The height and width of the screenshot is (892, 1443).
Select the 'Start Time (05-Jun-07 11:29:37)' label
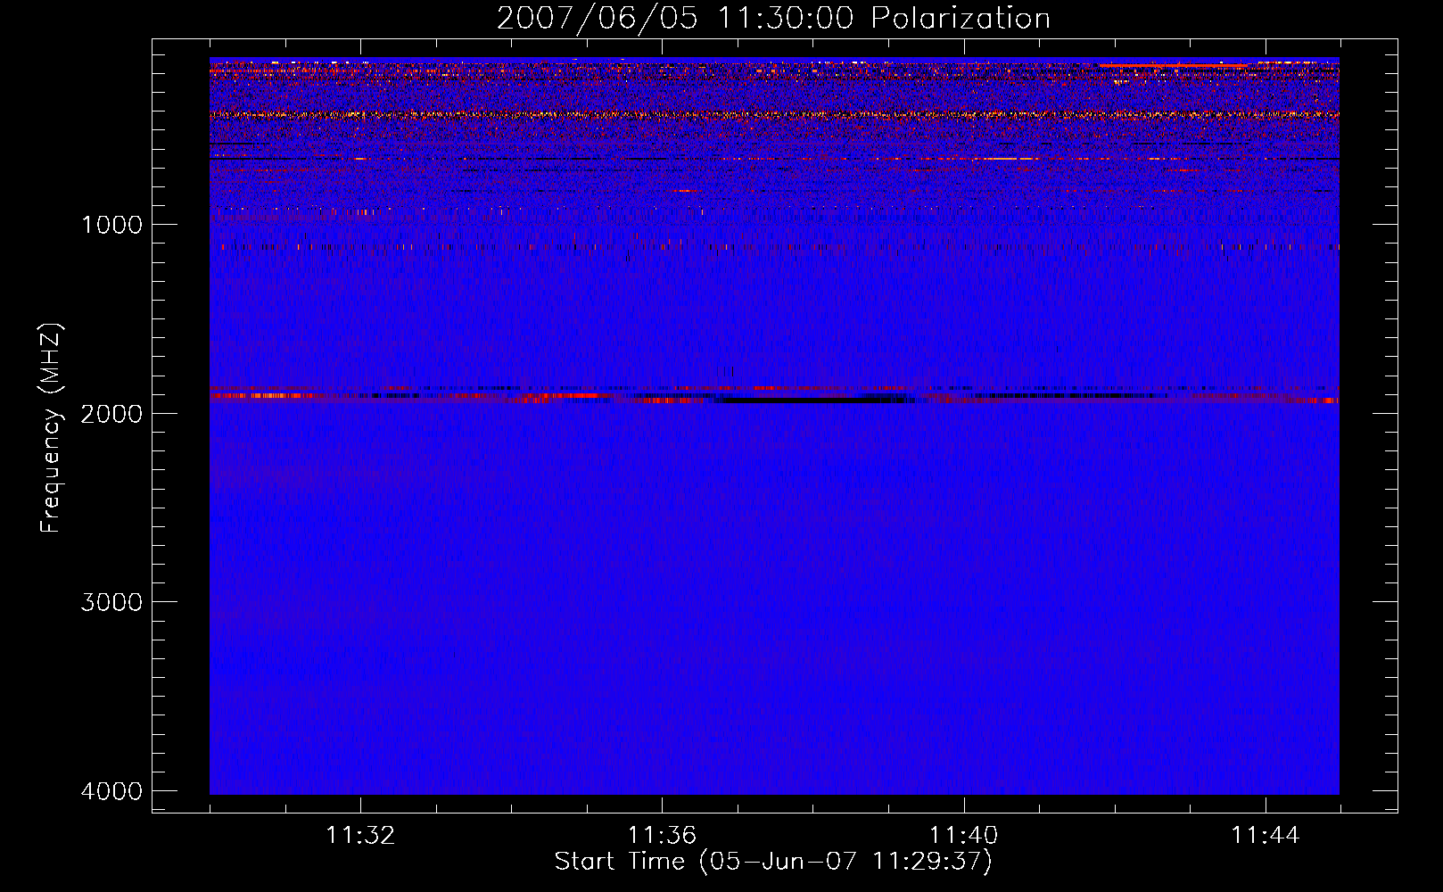(773, 862)
